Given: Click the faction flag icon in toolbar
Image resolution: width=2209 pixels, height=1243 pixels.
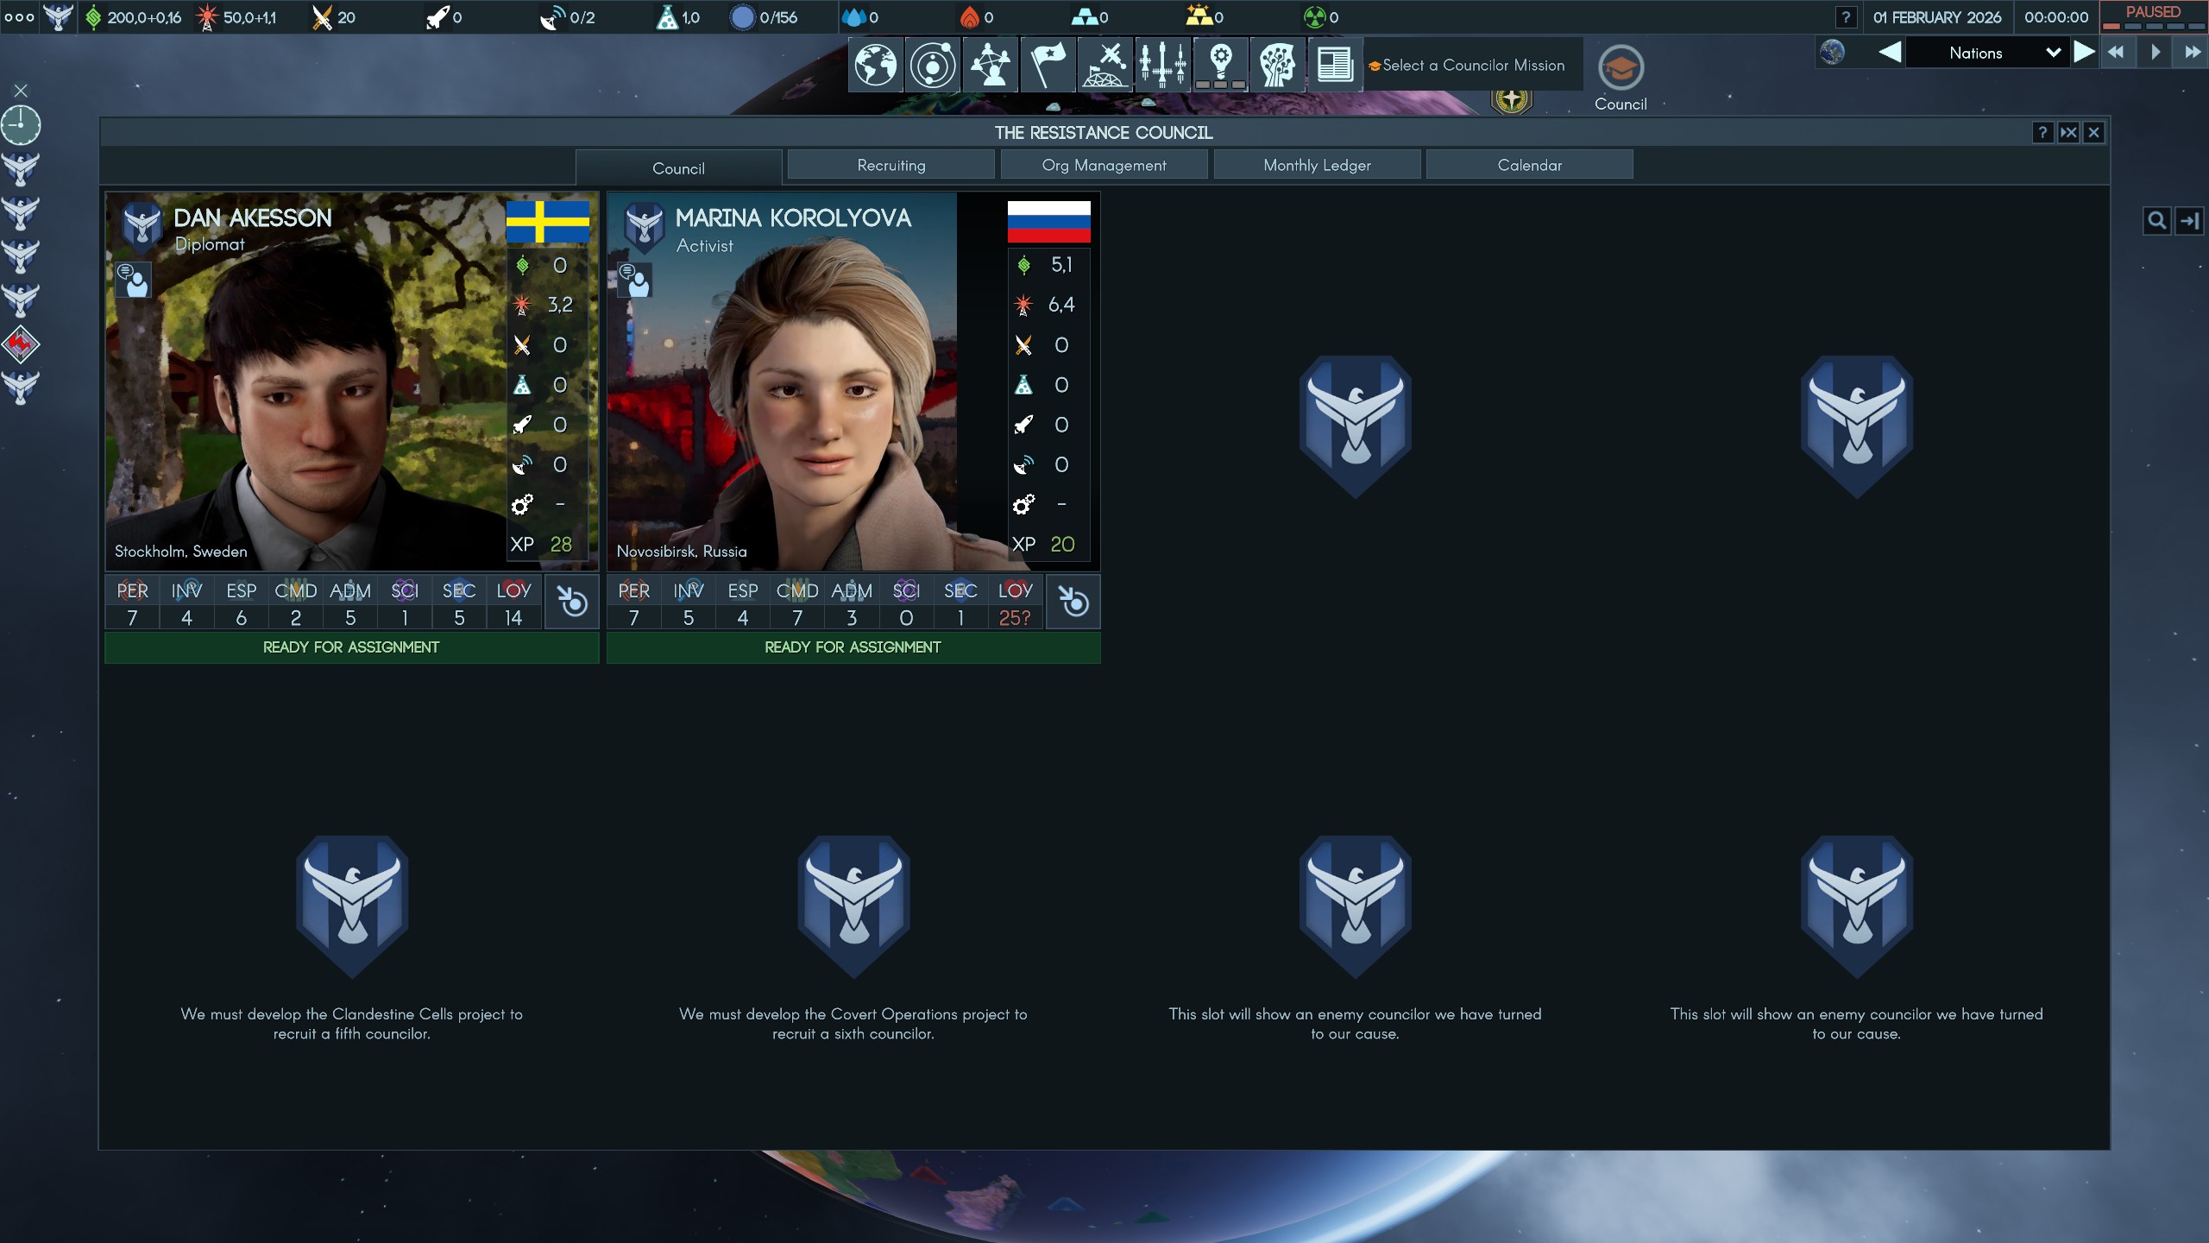Looking at the screenshot, I should (x=1048, y=65).
